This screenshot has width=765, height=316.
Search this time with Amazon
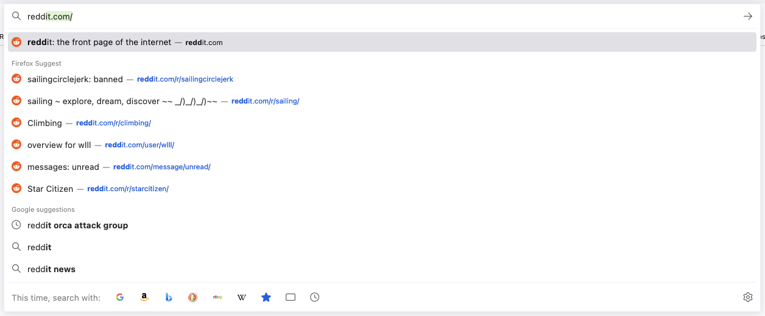pos(144,297)
